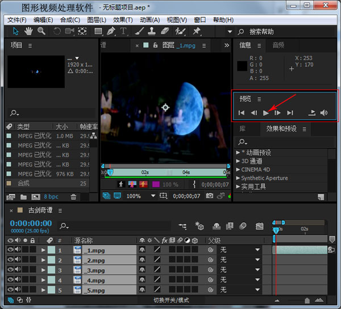This screenshot has height=309, width=341.
Task: Mute audio of layer _2.mpg
Action: click(x=18, y=259)
